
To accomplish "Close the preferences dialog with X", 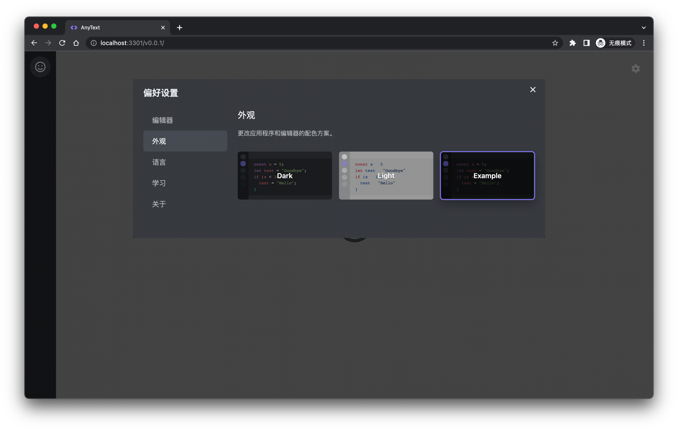I will point(533,90).
